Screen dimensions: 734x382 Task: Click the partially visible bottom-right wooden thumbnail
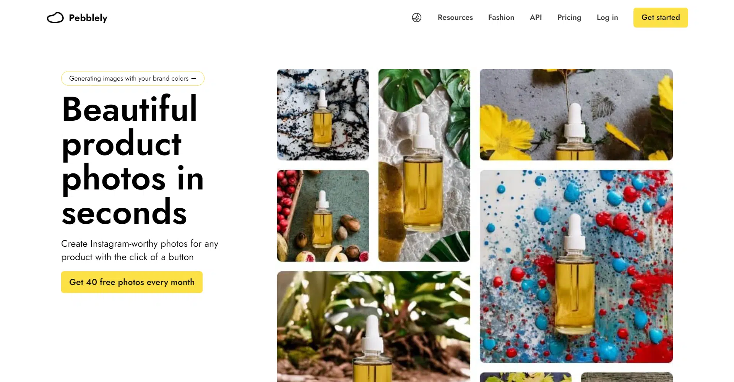[627, 377]
